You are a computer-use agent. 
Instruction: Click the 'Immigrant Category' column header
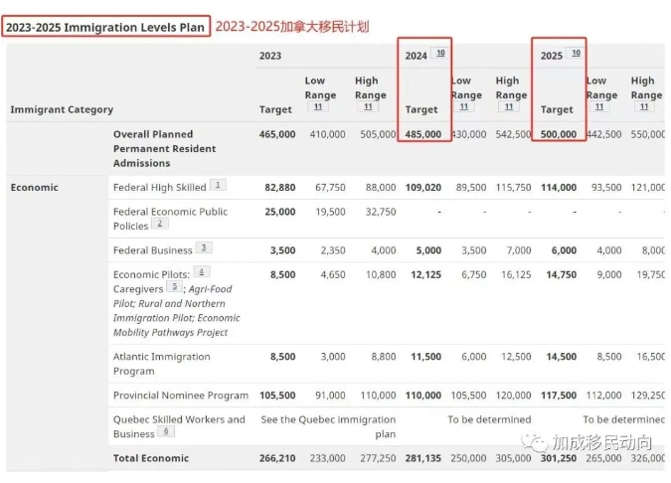point(62,110)
